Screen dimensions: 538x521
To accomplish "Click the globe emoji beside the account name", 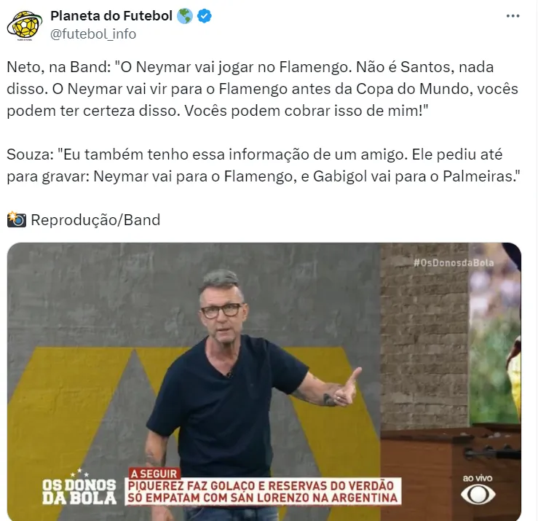I will point(185,16).
